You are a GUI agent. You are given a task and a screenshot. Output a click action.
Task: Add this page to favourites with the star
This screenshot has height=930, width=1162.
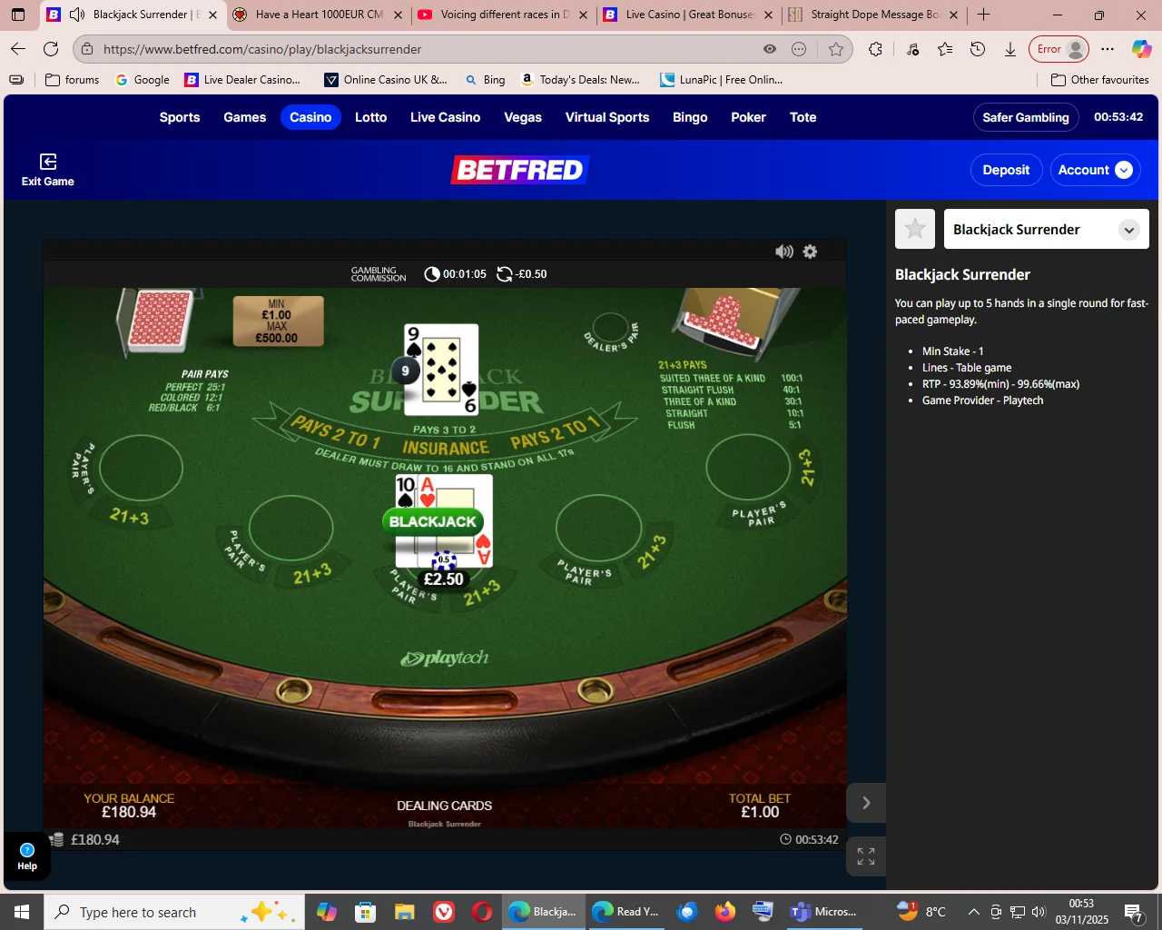[836, 49]
